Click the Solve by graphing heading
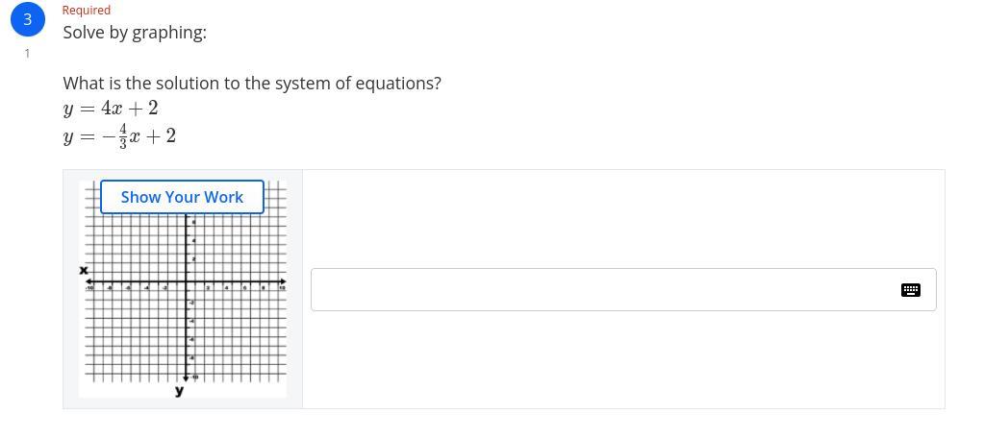Screen dimensions: 984x439 pyautogui.click(x=135, y=33)
